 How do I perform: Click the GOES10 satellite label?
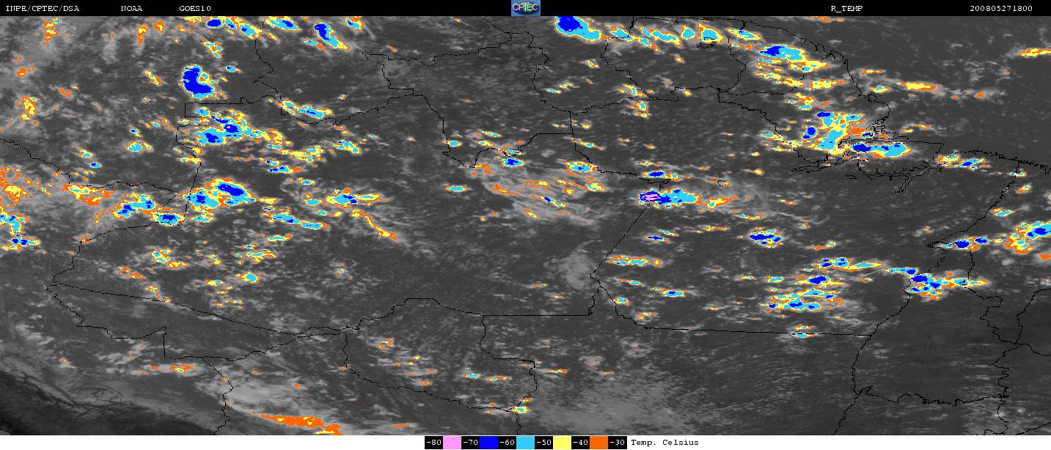tap(195, 9)
